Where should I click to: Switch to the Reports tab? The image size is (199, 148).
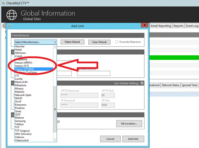pos(178,26)
